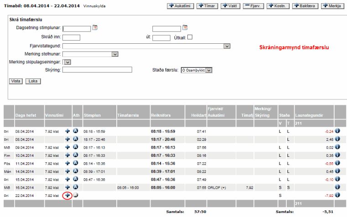Click the A icon in 10.04.2014 row
This screenshot has height=217, width=347.
[x=75, y=155]
